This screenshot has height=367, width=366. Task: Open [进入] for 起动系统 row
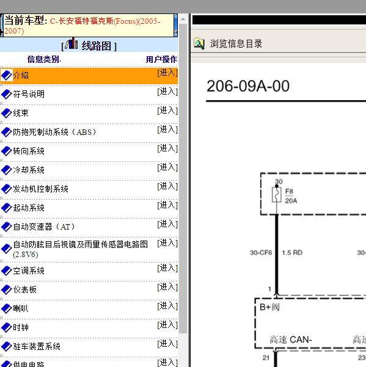pos(167,205)
